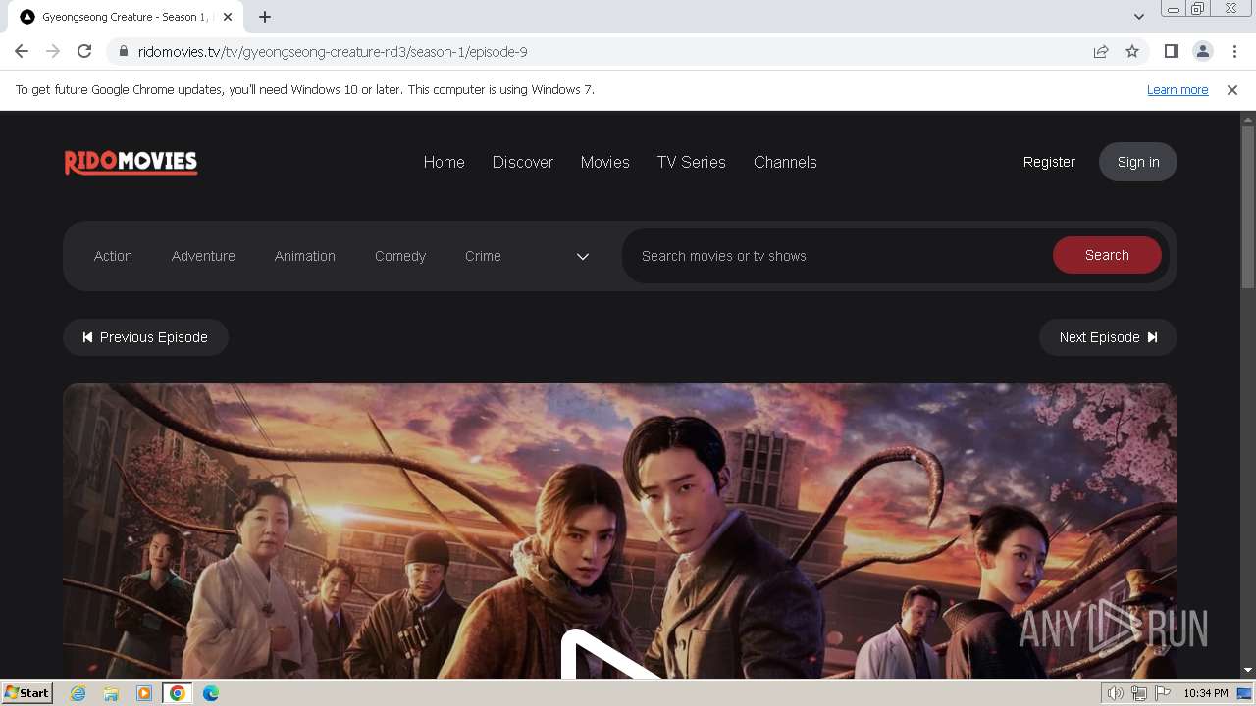1256x706 pixels.
Task: Reload the page
Action: point(84,51)
